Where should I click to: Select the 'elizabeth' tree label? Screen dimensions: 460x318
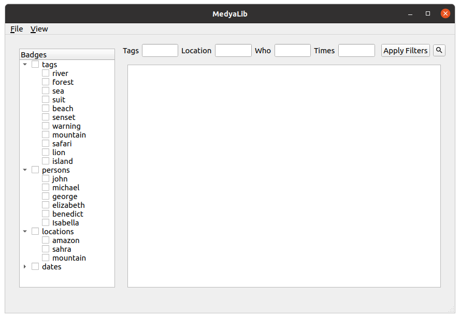point(68,205)
